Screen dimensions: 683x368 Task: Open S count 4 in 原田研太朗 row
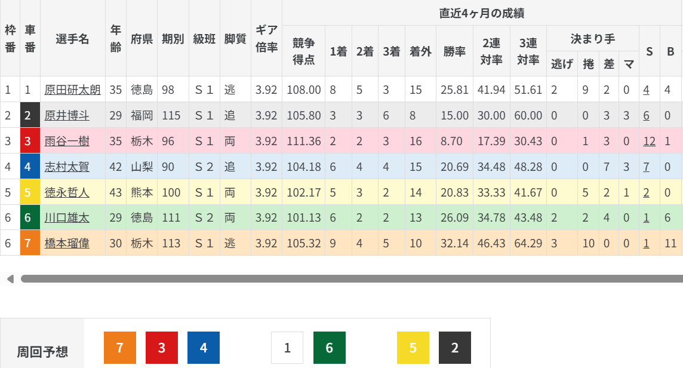click(x=646, y=90)
